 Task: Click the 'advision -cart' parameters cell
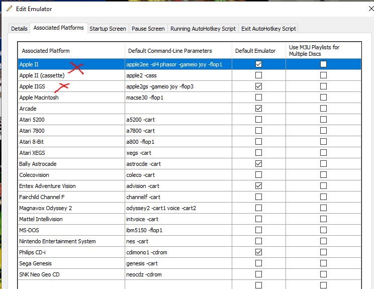point(178,186)
